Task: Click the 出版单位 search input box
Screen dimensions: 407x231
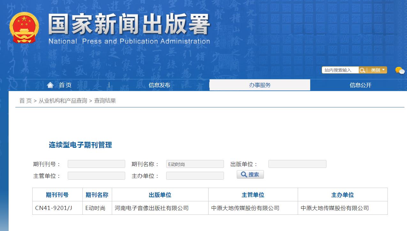Action: click(297, 164)
